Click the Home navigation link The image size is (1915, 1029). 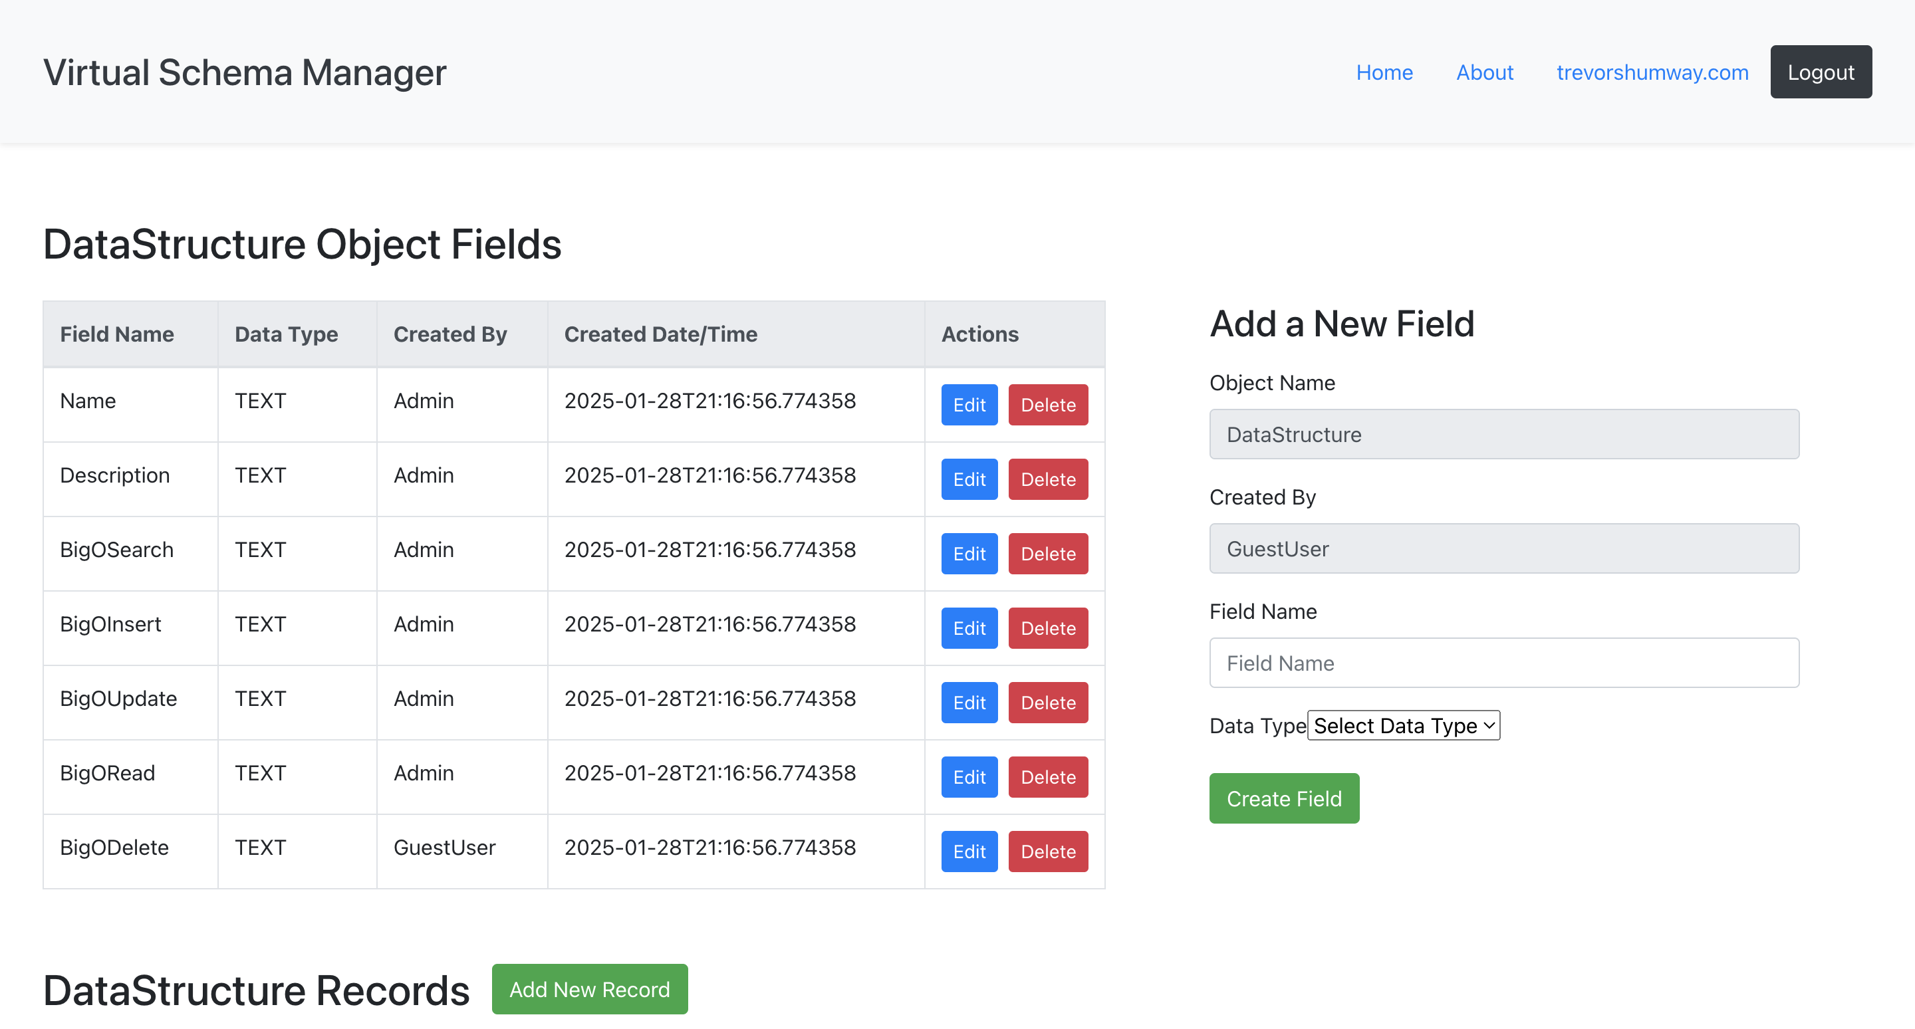pyautogui.click(x=1384, y=72)
